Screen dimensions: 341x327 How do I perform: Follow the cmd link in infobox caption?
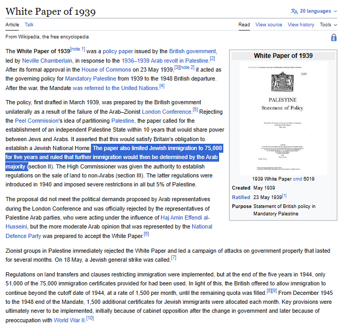pyautogui.click(x=297, y=179)
